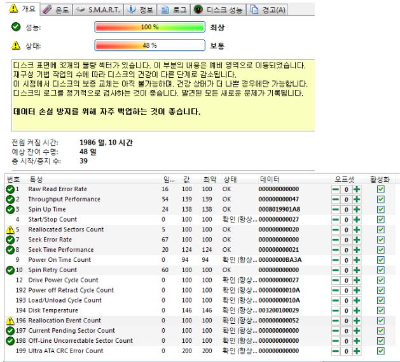Increase offset for Spin Retry Count
Screen dimensions: 400x362
click(357, 270)
